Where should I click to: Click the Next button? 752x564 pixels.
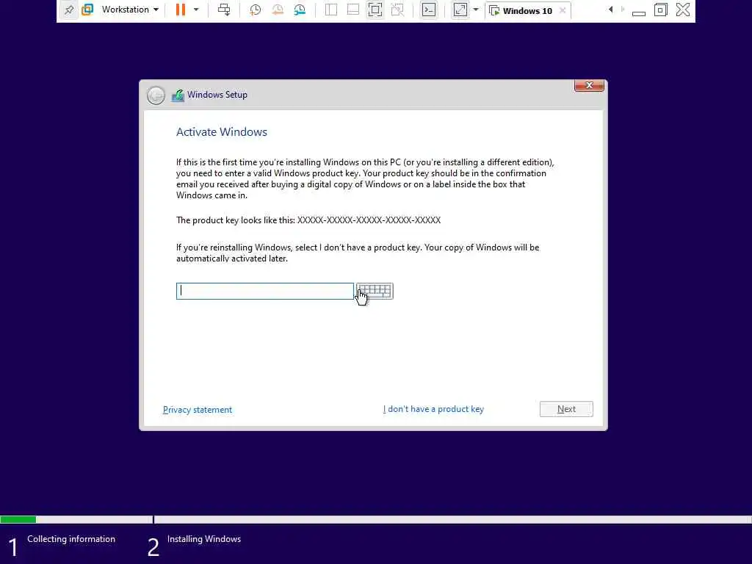(566, 409)
